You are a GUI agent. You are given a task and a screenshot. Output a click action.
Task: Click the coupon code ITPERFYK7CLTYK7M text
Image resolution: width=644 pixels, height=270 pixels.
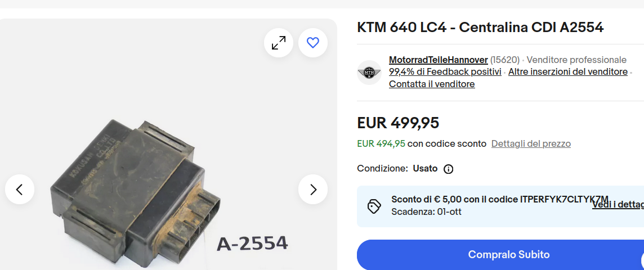pos(564,200)
